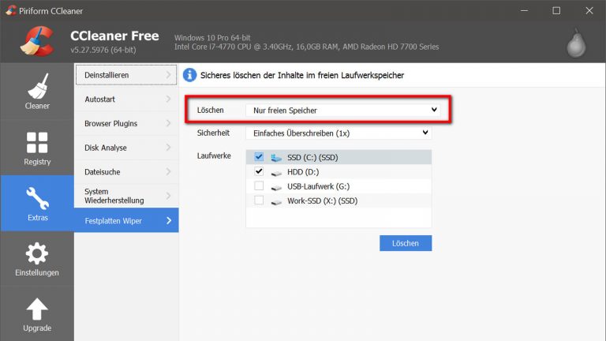This screenshot has width=606, height=341.
Task: Click the CCleaner Free title text
Action: click(x=114, y=36)
